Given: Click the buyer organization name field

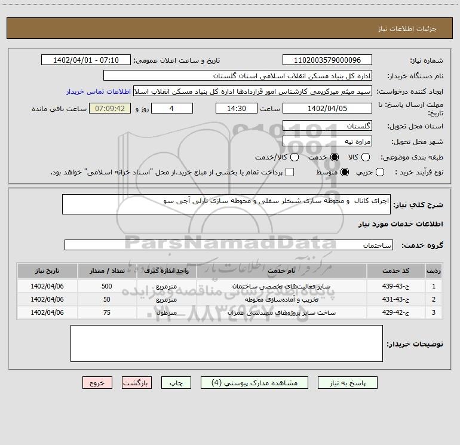Looking at the screenshot, I should 238,76.
